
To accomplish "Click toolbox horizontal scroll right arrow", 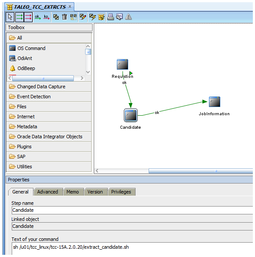I will click(x=82, y=78).
